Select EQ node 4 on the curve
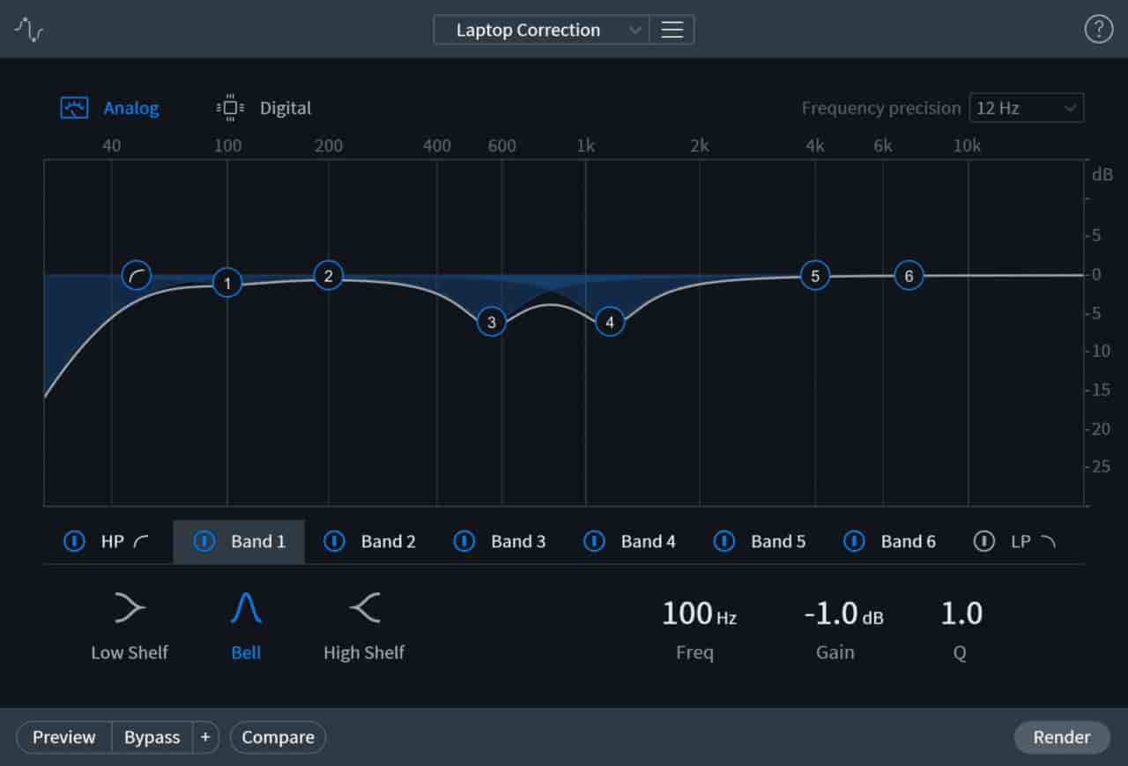This screenshot has width=1128, height=766. point(610,322)
